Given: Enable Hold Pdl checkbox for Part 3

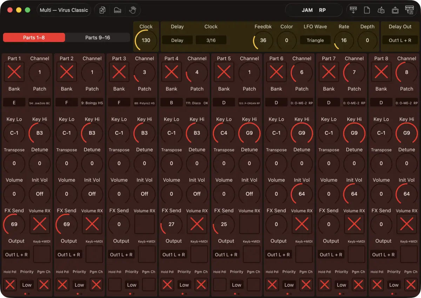Looking at the screenshot, I should click(x=115, y=285).
